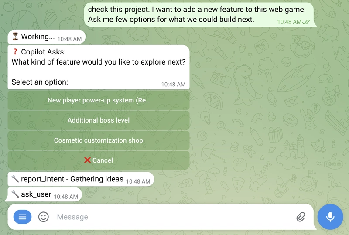This screenshot has width=349, height=235.
Task: Click the paperclip attach file icon
Action: click(301, 217)
